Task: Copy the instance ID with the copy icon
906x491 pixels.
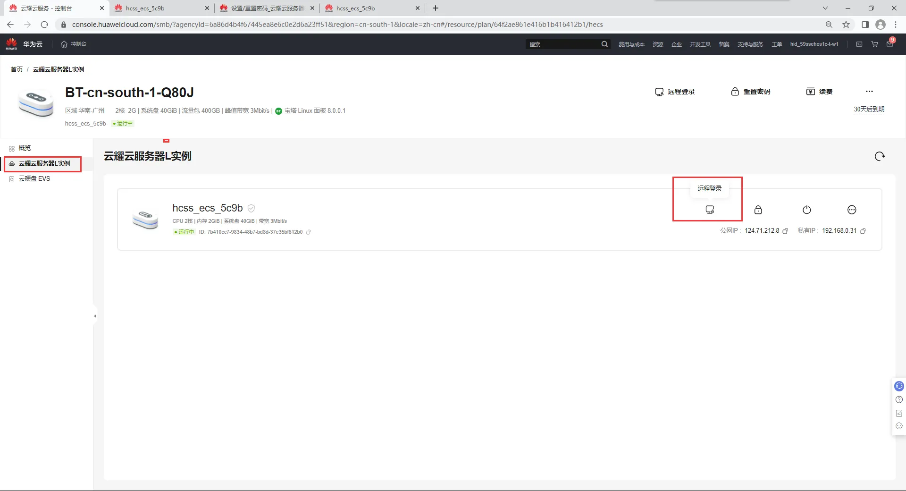Action: click(x=309, y=232)
